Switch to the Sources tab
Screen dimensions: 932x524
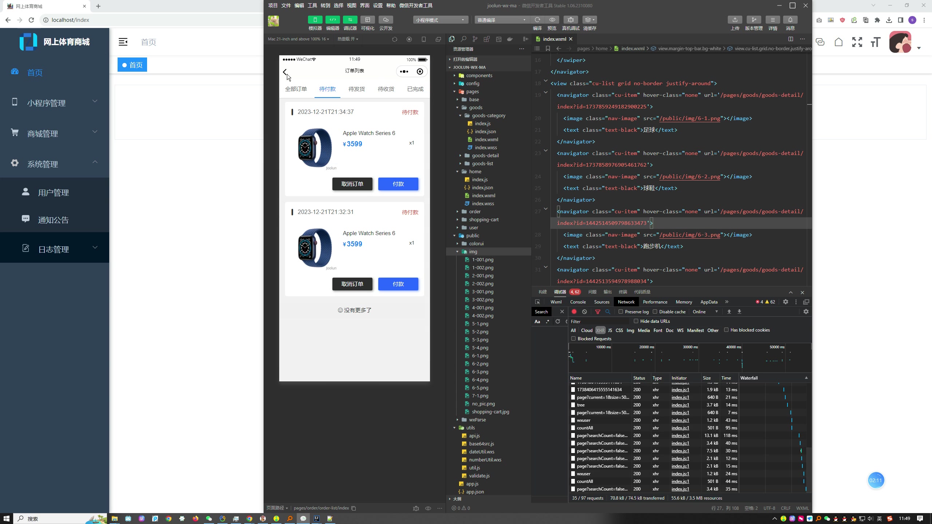pos(601,302)
